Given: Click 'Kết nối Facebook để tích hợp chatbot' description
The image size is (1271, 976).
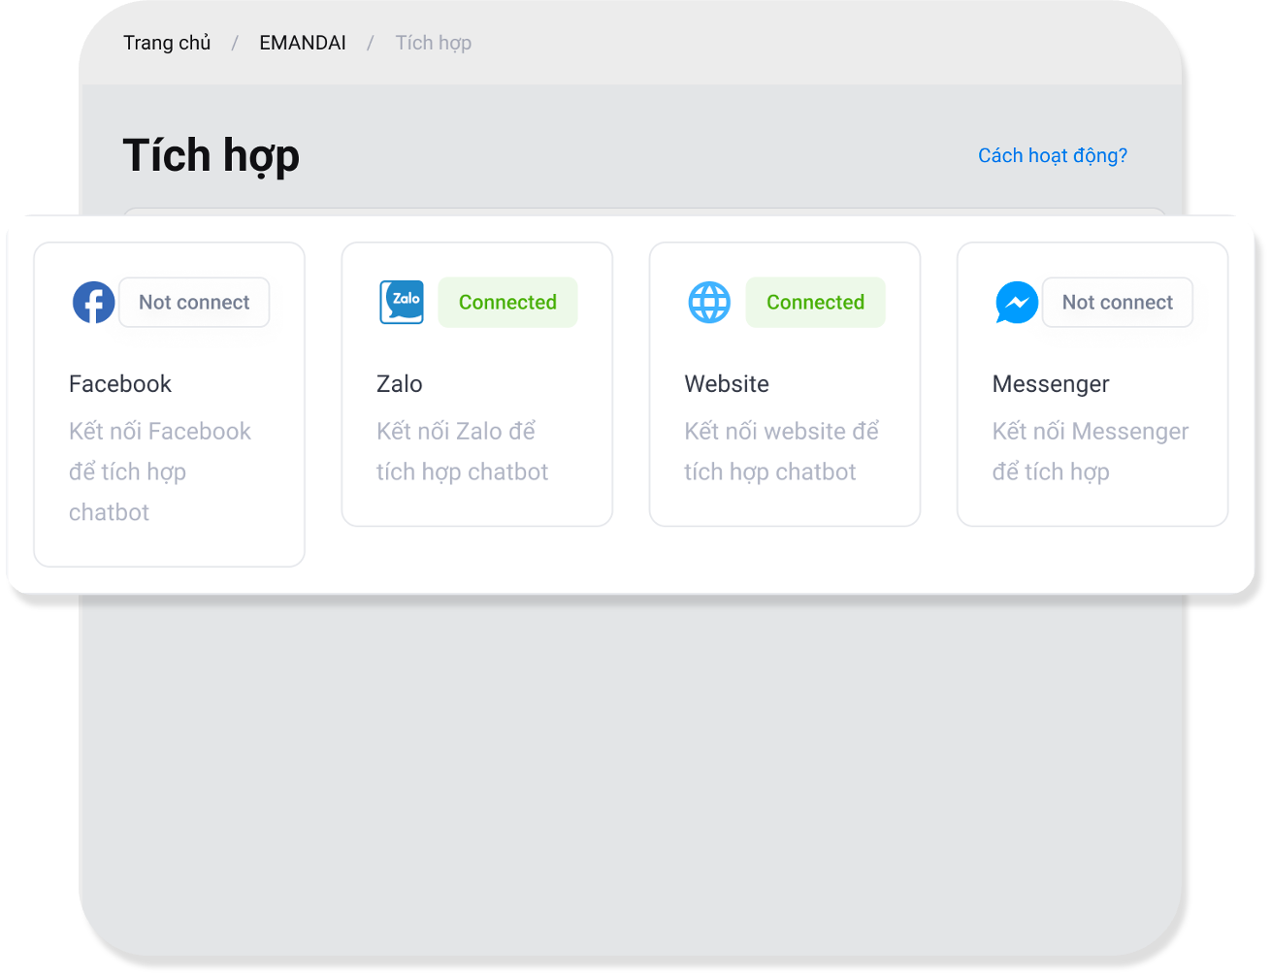Looking at the screenshot, I should coord(160,472).
